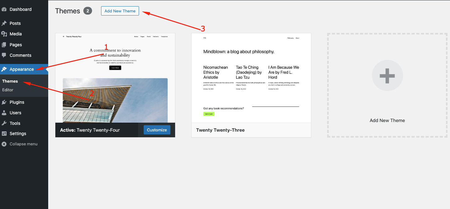Click the Tools wrench icon

point(4,123)
